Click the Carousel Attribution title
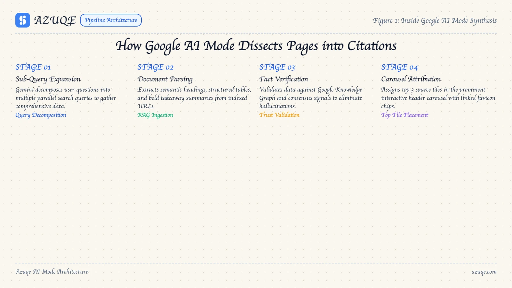The width and height of the screenshot is (512, 288). point(411,79)
